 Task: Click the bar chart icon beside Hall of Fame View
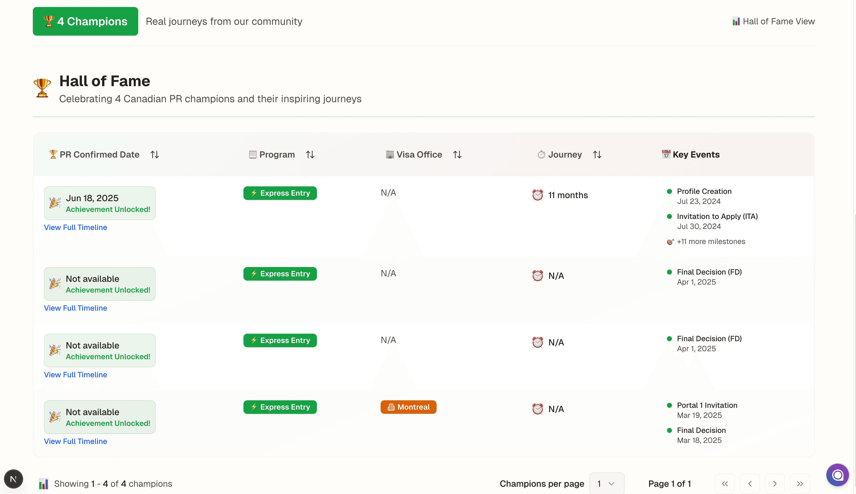click(736, 21)
